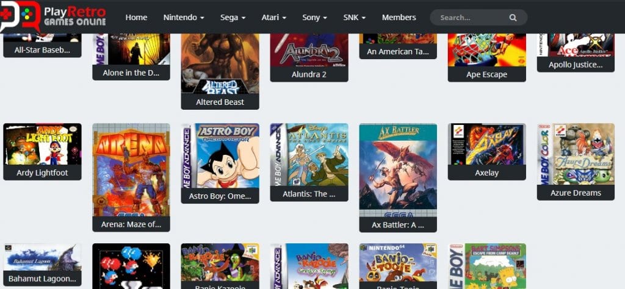
Task: Select the Apollo Justice cover art
Action: [x=576, y=45]
